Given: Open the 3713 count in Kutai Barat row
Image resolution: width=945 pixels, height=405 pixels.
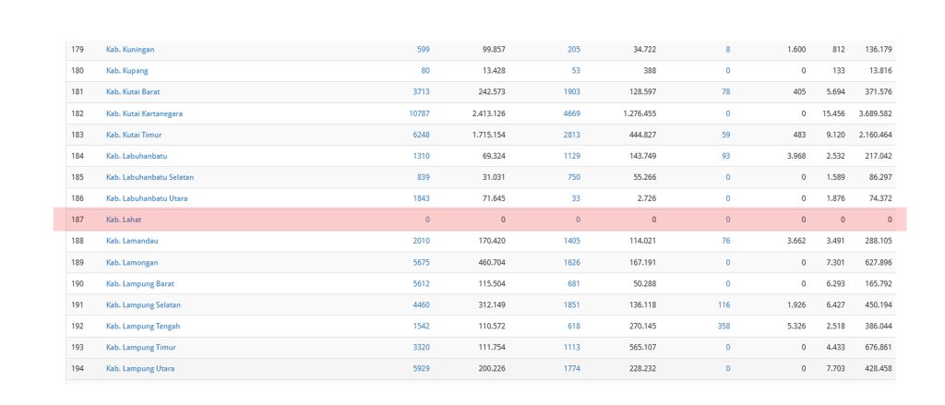Looking at the screenshot, I should (421, 92).
